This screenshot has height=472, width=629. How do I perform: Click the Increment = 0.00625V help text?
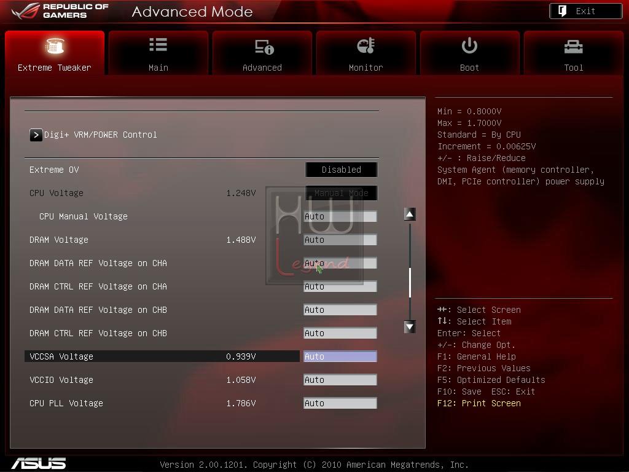click(x=486, y=146)
